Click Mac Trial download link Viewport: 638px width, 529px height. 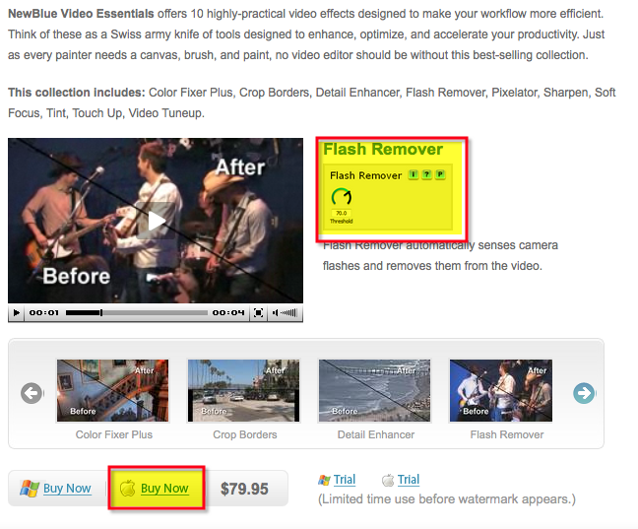409,480
